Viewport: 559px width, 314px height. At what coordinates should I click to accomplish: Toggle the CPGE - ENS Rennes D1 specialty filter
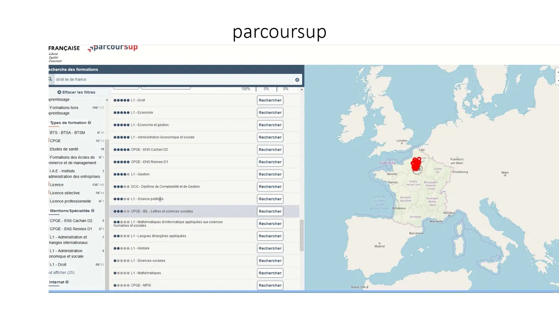tap(71, 229)
